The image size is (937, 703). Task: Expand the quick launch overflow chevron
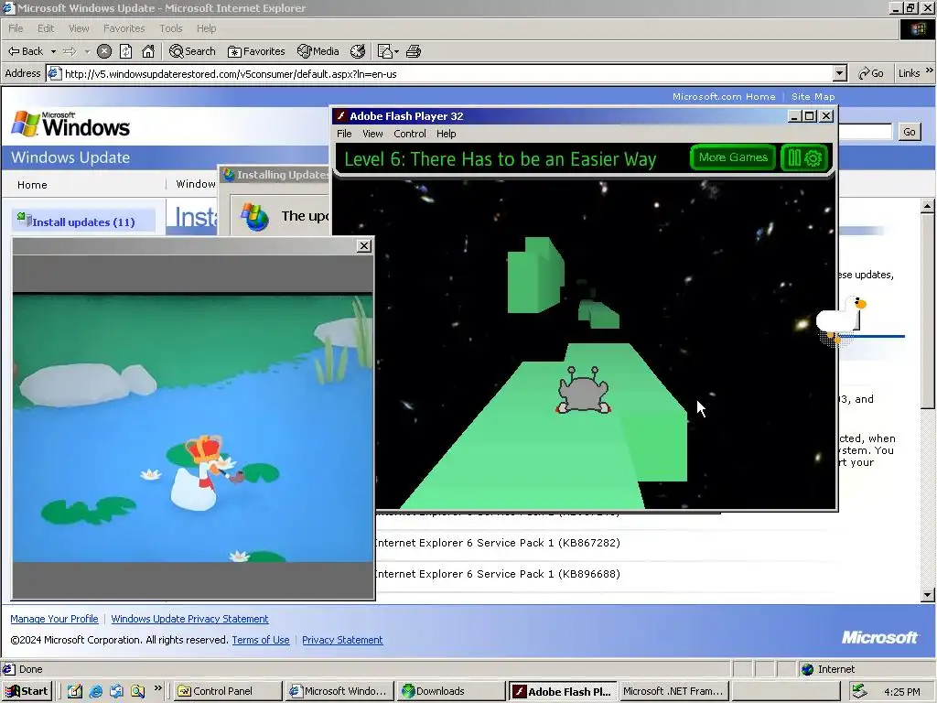click(158, 688)
